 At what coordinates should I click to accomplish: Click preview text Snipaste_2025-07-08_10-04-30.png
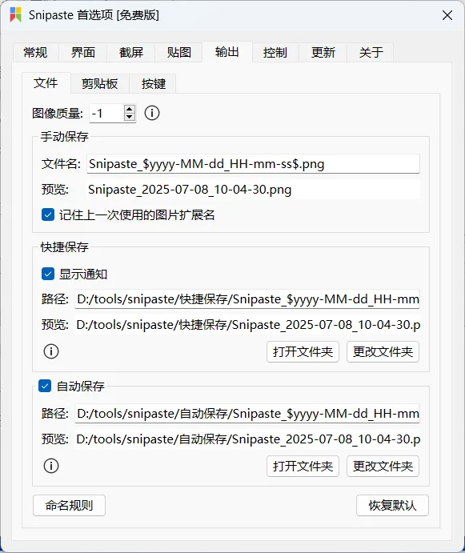[x=190, y=190]
